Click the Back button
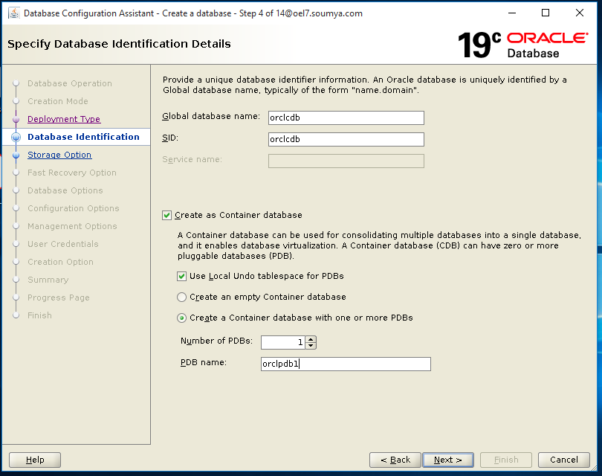Viewport: 602px width, 476px height. click(395, 460)
